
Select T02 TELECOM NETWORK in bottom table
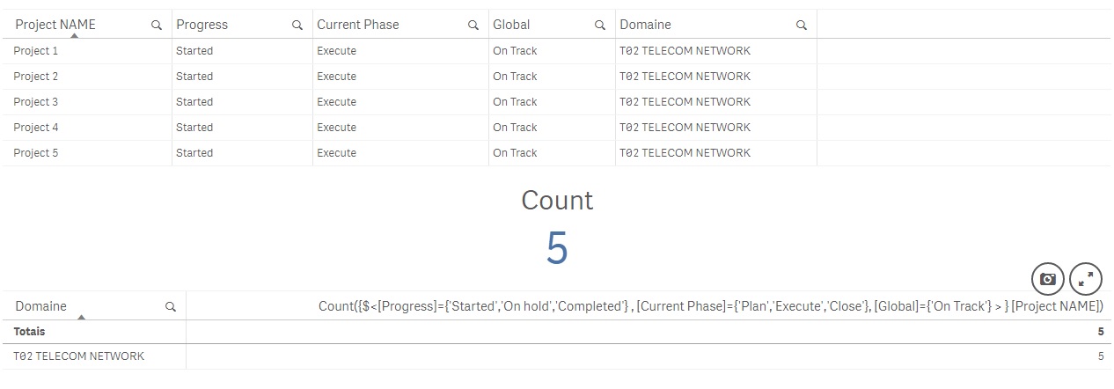pyautogui.click(x=79, y=356)
